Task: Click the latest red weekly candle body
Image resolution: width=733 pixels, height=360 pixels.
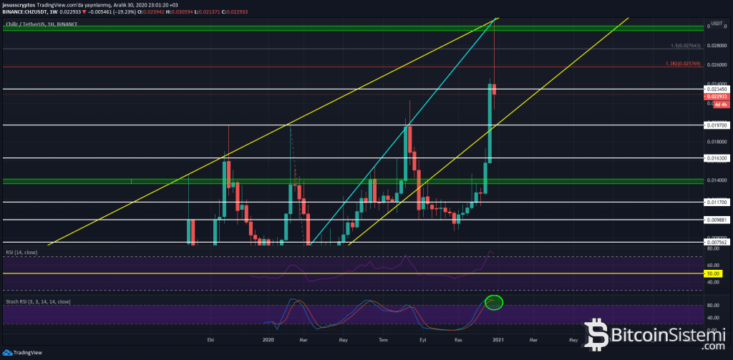Action: (x=494, y=89)
